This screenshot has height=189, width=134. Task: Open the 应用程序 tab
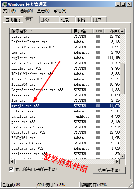(x=14, y=20)
